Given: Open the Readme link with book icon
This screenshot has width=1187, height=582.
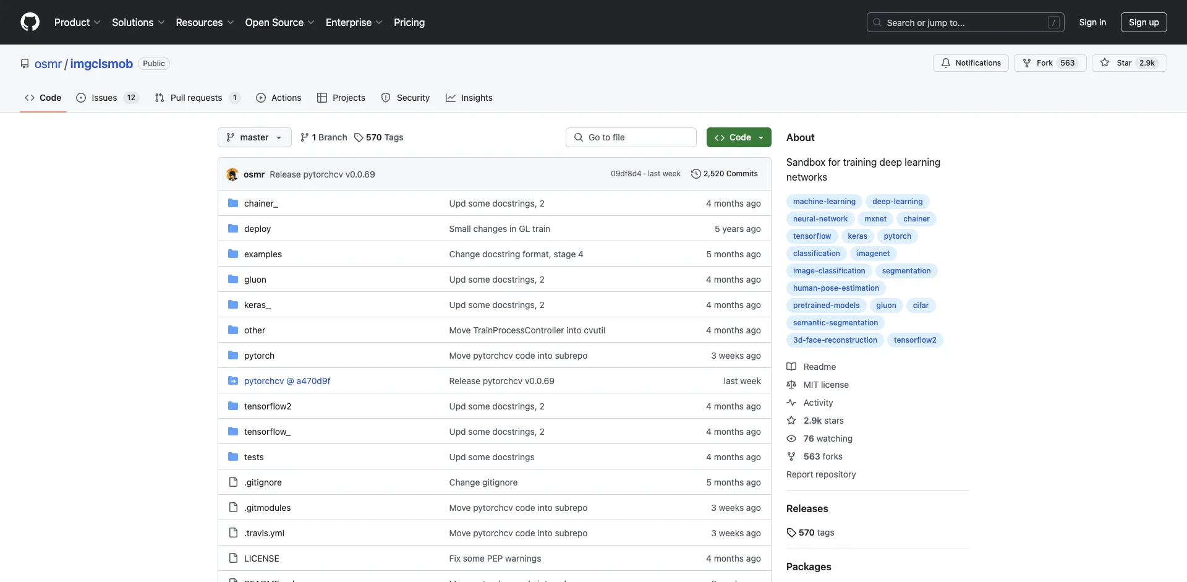Looking at the screenshot, I should tap(811, 367).
